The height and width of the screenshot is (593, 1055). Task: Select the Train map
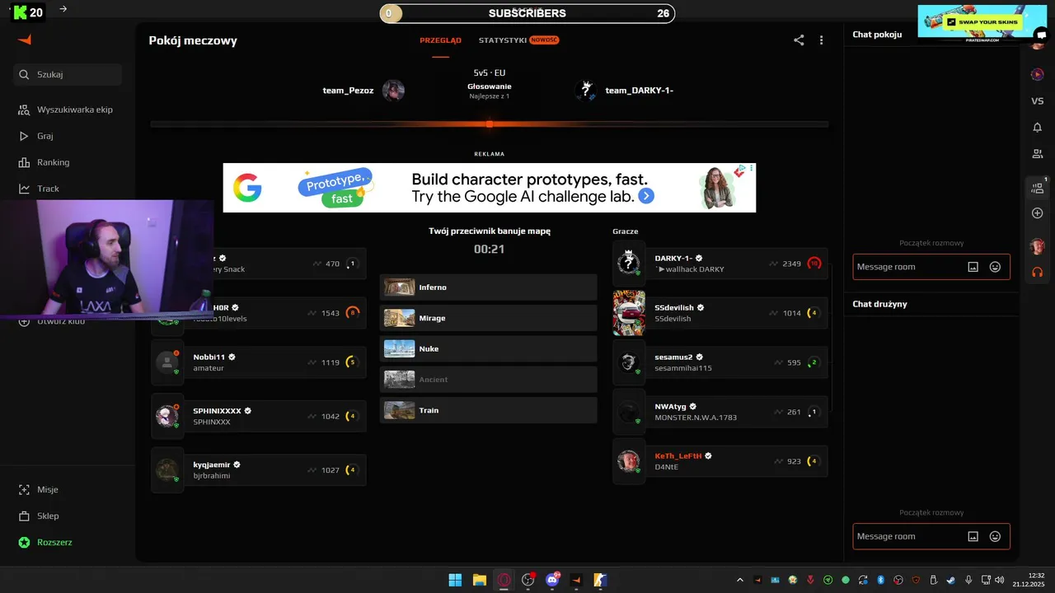488,410
